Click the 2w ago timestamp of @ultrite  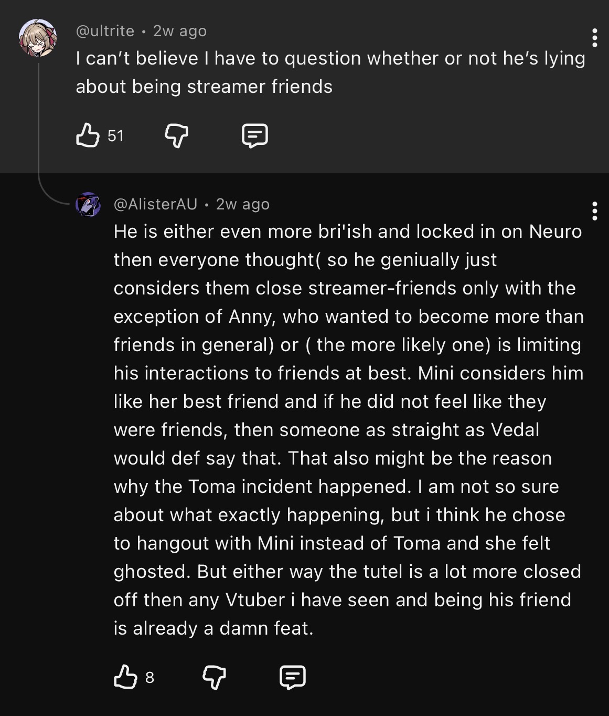[180, 31]
